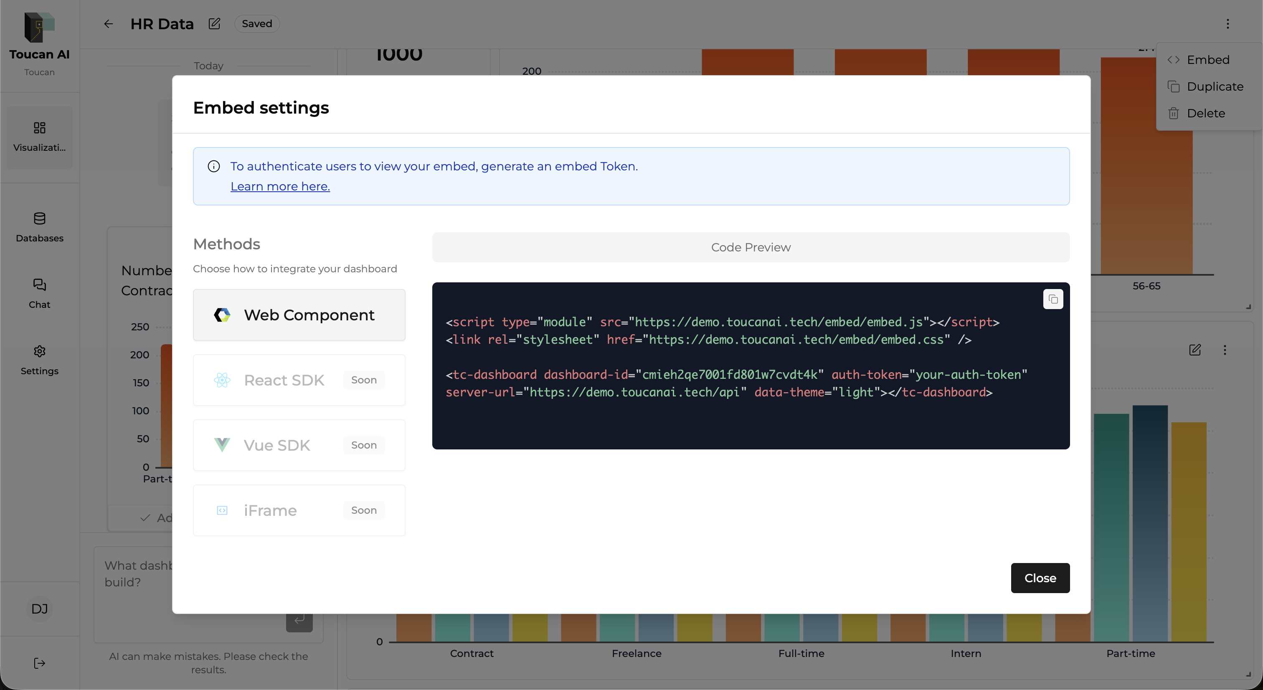Viewport: 1263px width, 690px height.
Task: Open the lower chart tile options menu
Action: pos(1225,350)
